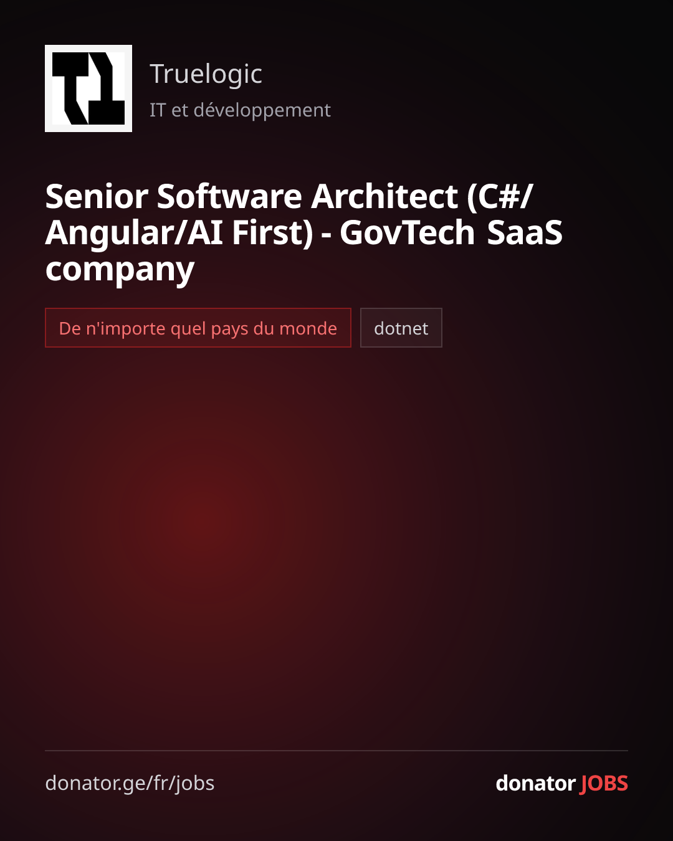This screenshot has height=841, width=673.
Task: Click the Senior Software Architect job title
Action: pos(304,233)
